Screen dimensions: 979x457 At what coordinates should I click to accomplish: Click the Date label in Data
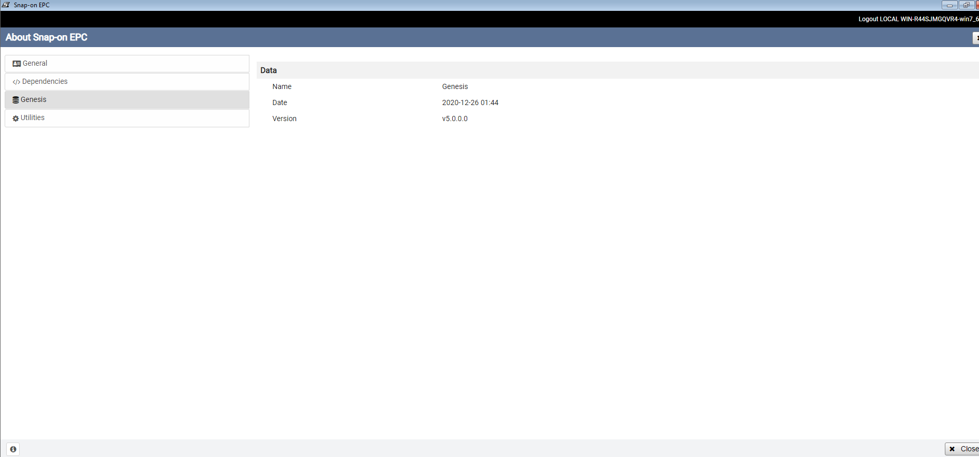pyautogui.click(x=279, y=102)
